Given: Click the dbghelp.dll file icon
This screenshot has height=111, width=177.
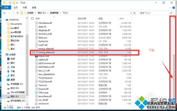Looking at the screenshot, I should coord(36,30).
